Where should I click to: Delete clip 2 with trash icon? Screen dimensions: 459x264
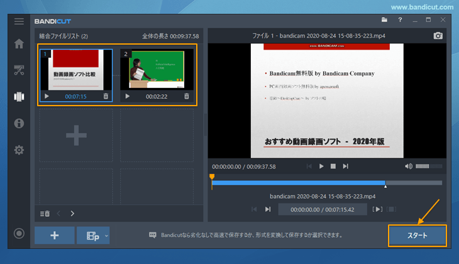coord(187,96)
